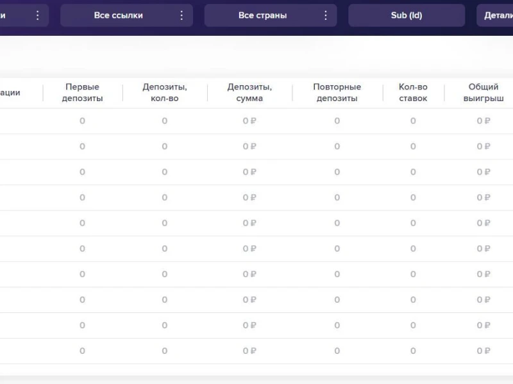Screen dimensions: 513x384
Task: Click the Повторные депозиты column header
Action: pos(337,93)
